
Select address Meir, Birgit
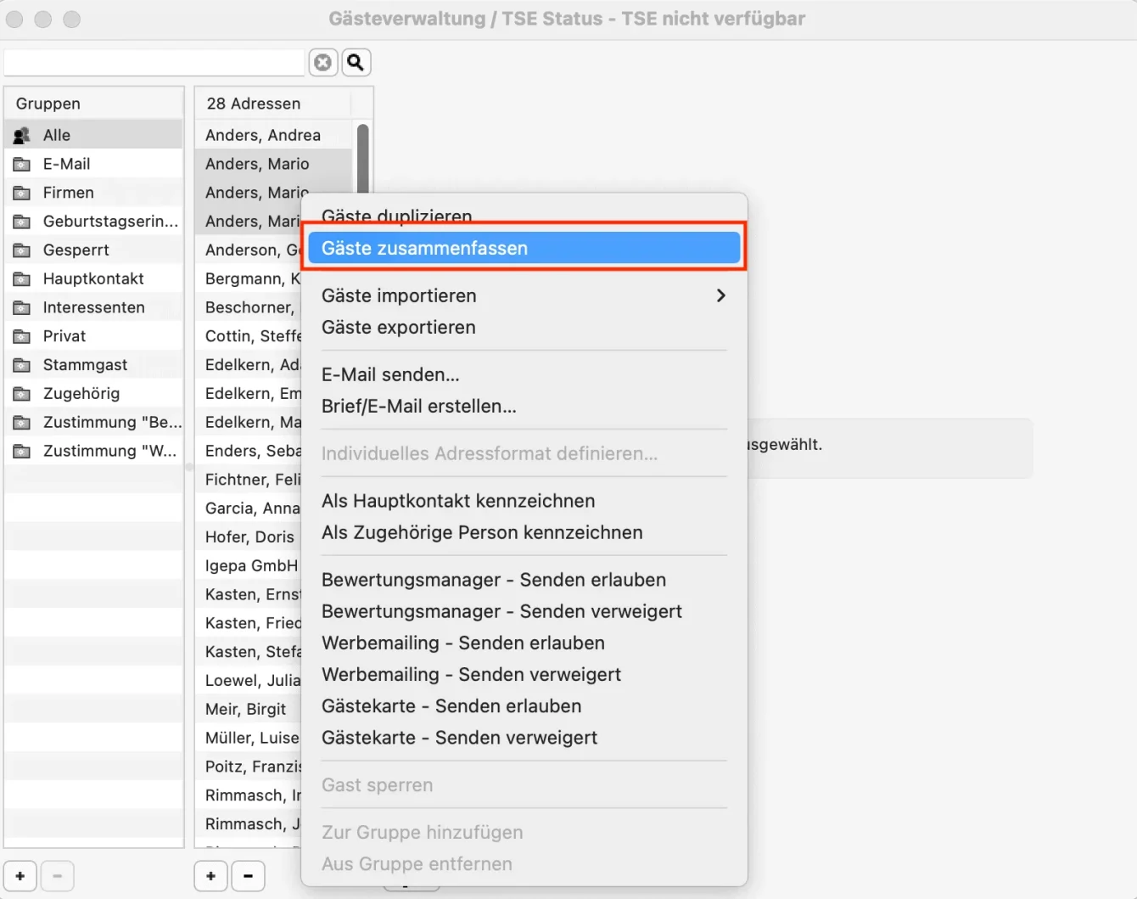click(249, 709)
